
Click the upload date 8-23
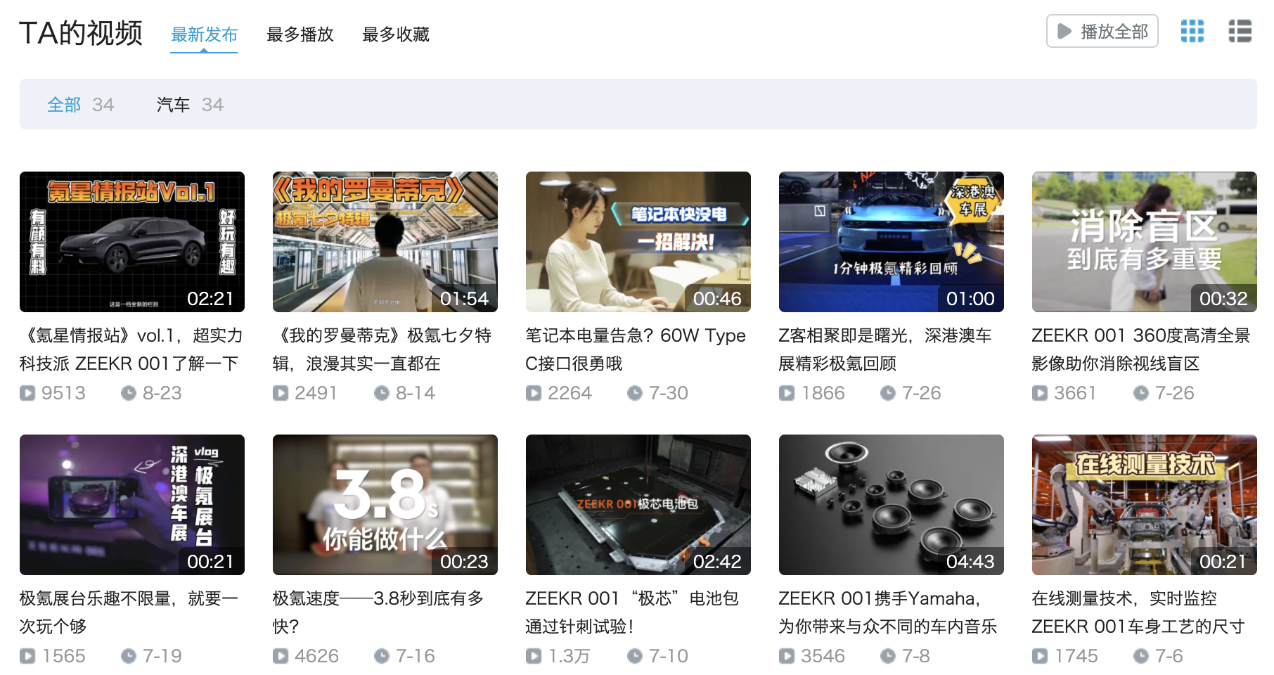162,393
